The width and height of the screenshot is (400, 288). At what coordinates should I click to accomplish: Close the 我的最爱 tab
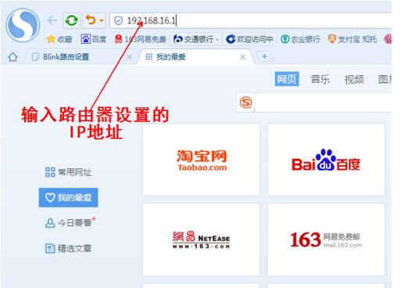(243, 57)
